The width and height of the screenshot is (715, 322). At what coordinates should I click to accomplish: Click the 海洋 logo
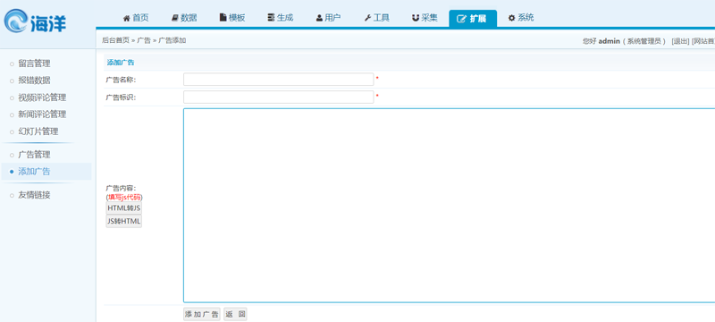pos(35,21)
